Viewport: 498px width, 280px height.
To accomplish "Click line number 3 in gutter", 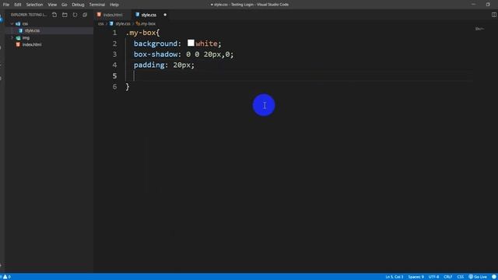I will click(114, 54).
